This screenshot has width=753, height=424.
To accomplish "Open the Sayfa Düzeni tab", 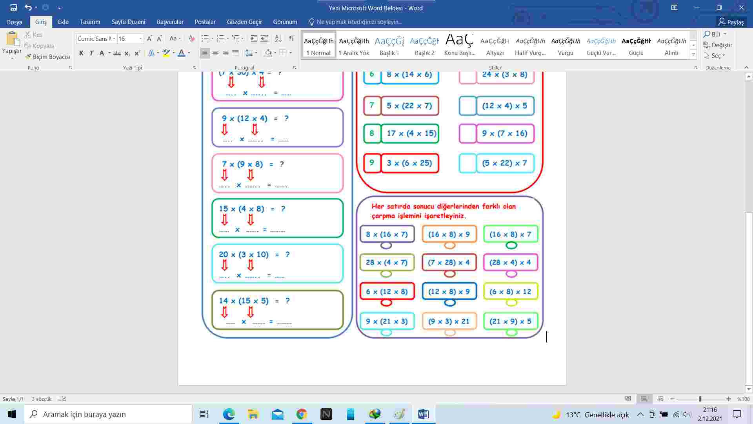I will (128, 22).
